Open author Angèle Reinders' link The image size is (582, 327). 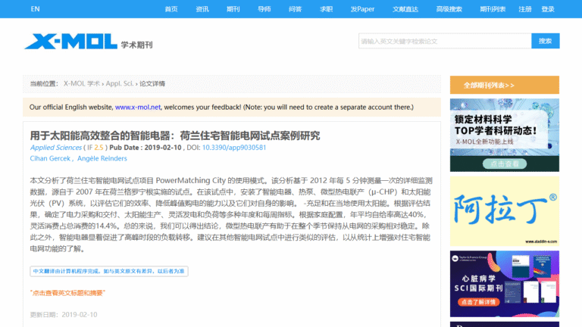(102, 159)
